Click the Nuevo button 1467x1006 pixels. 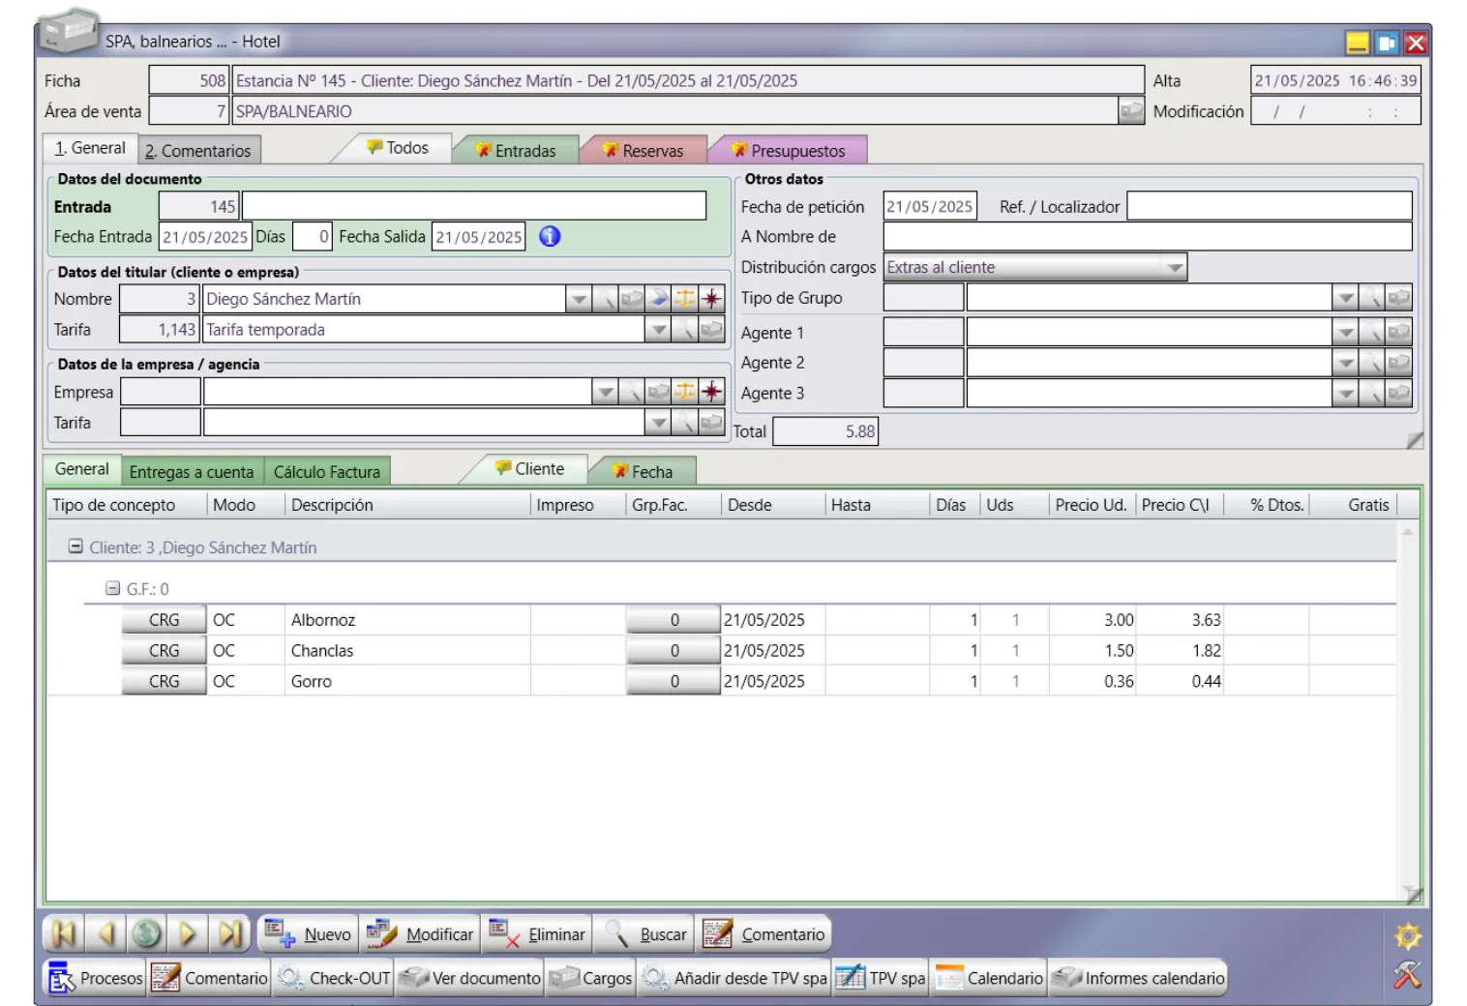pos(309,934)
